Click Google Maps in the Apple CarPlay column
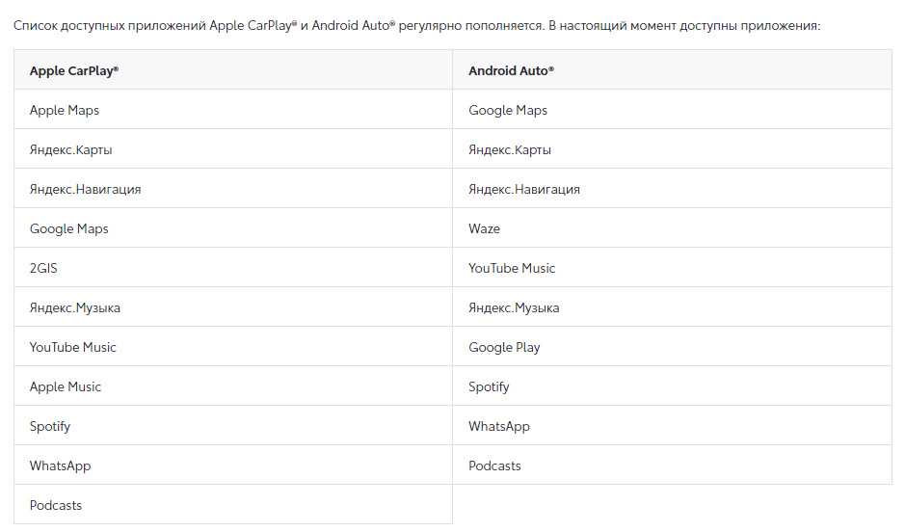Image resolution: width=905 pixels, height=532 pixels. point(69,228)
